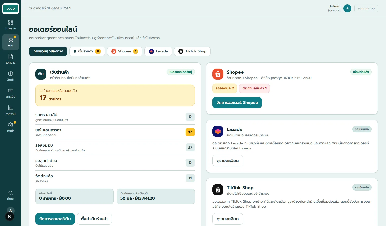Open the ตั้งค่า settings gear icon
Image resolution: width=386 pixels, height=226 pixels.
[11, 128]
